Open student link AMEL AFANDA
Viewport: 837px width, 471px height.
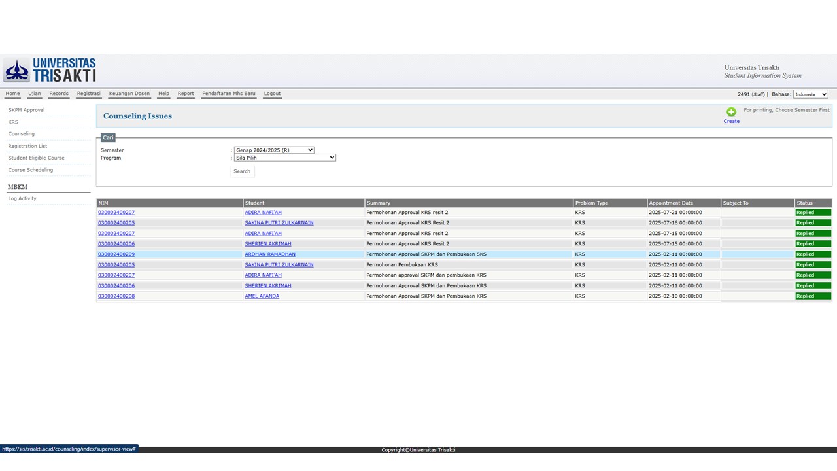(262, 296)
